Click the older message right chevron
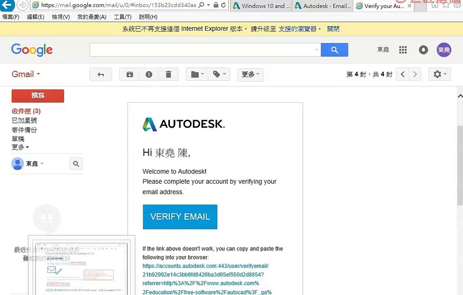 415,74
